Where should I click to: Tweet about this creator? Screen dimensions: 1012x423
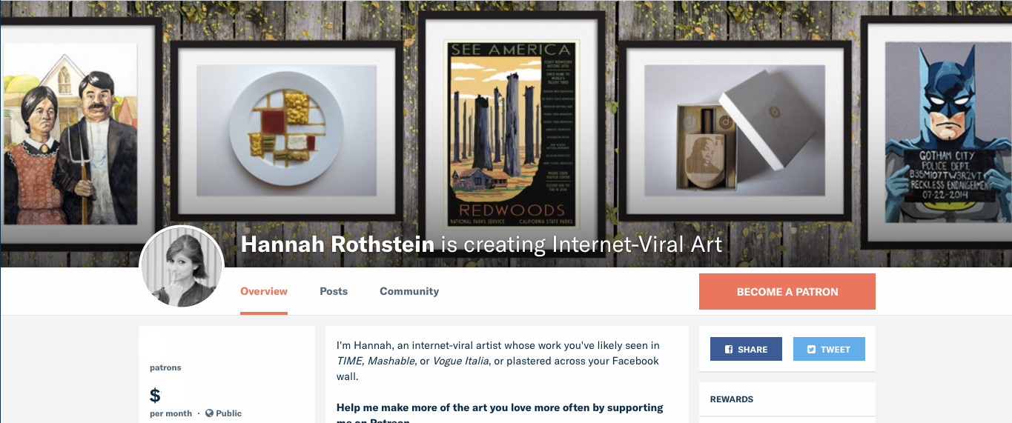coord(829,350)
